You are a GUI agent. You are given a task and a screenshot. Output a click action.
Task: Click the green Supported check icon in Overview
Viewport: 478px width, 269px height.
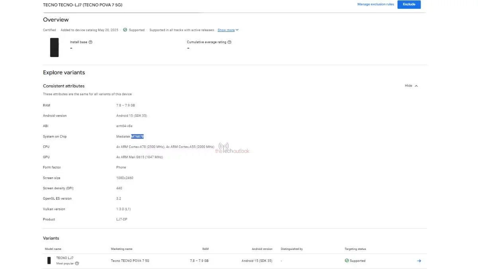[125, 29]
